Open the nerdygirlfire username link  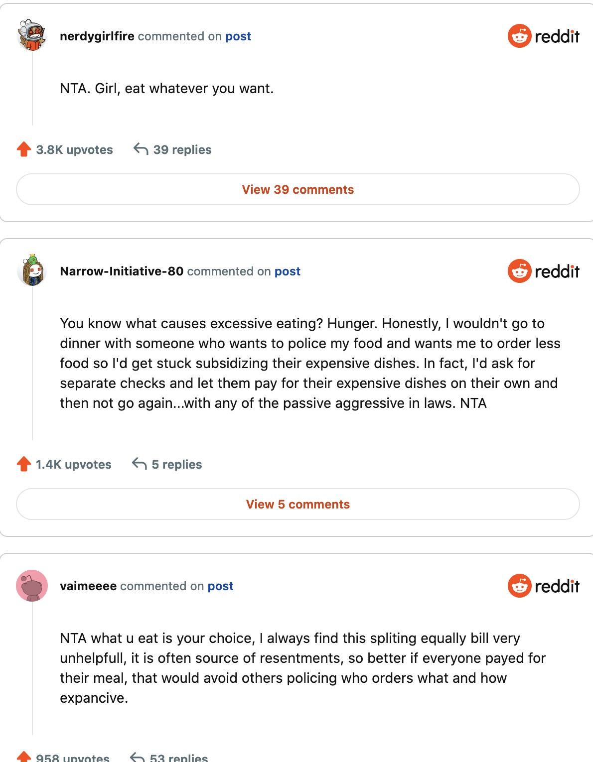[x=97, y=36]
